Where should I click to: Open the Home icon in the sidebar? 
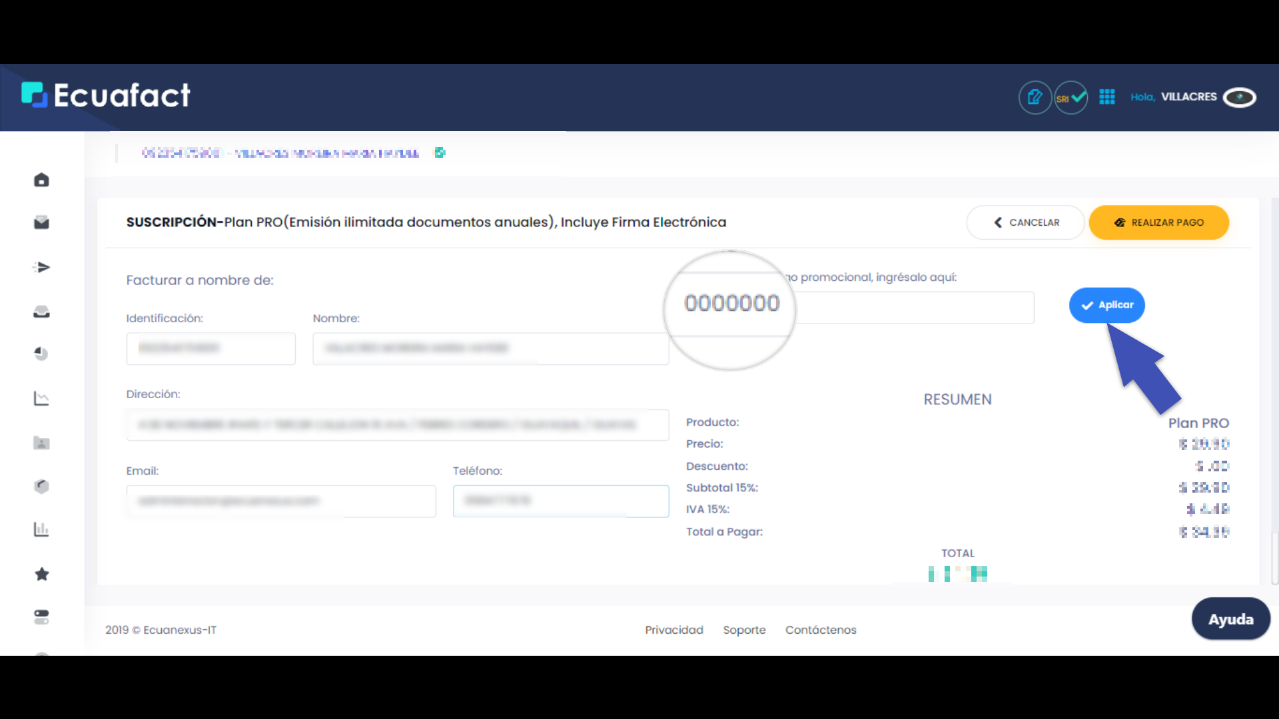tap(41, 180)
